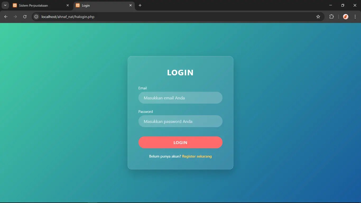
Task: Click the Email input field
Action: tap(181, 98)
